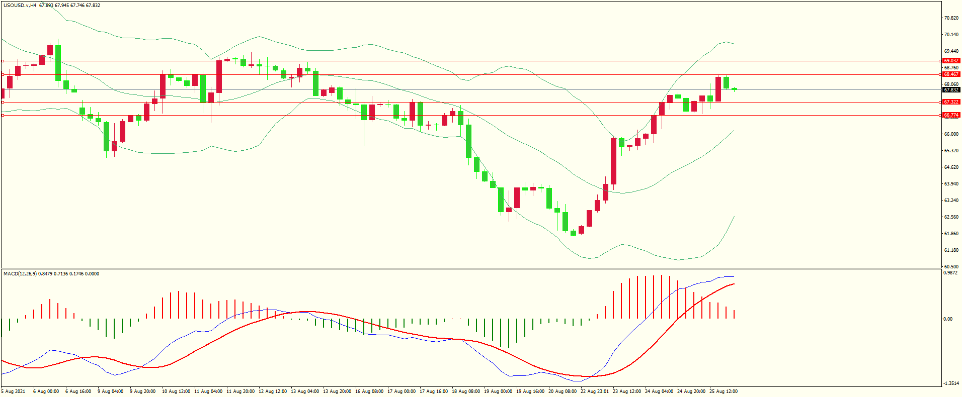Viewport: 962px width, 397px height.
Task: Click the 65.320 value on the price scale
Action: pyautogui.click(x=951, y=151)
